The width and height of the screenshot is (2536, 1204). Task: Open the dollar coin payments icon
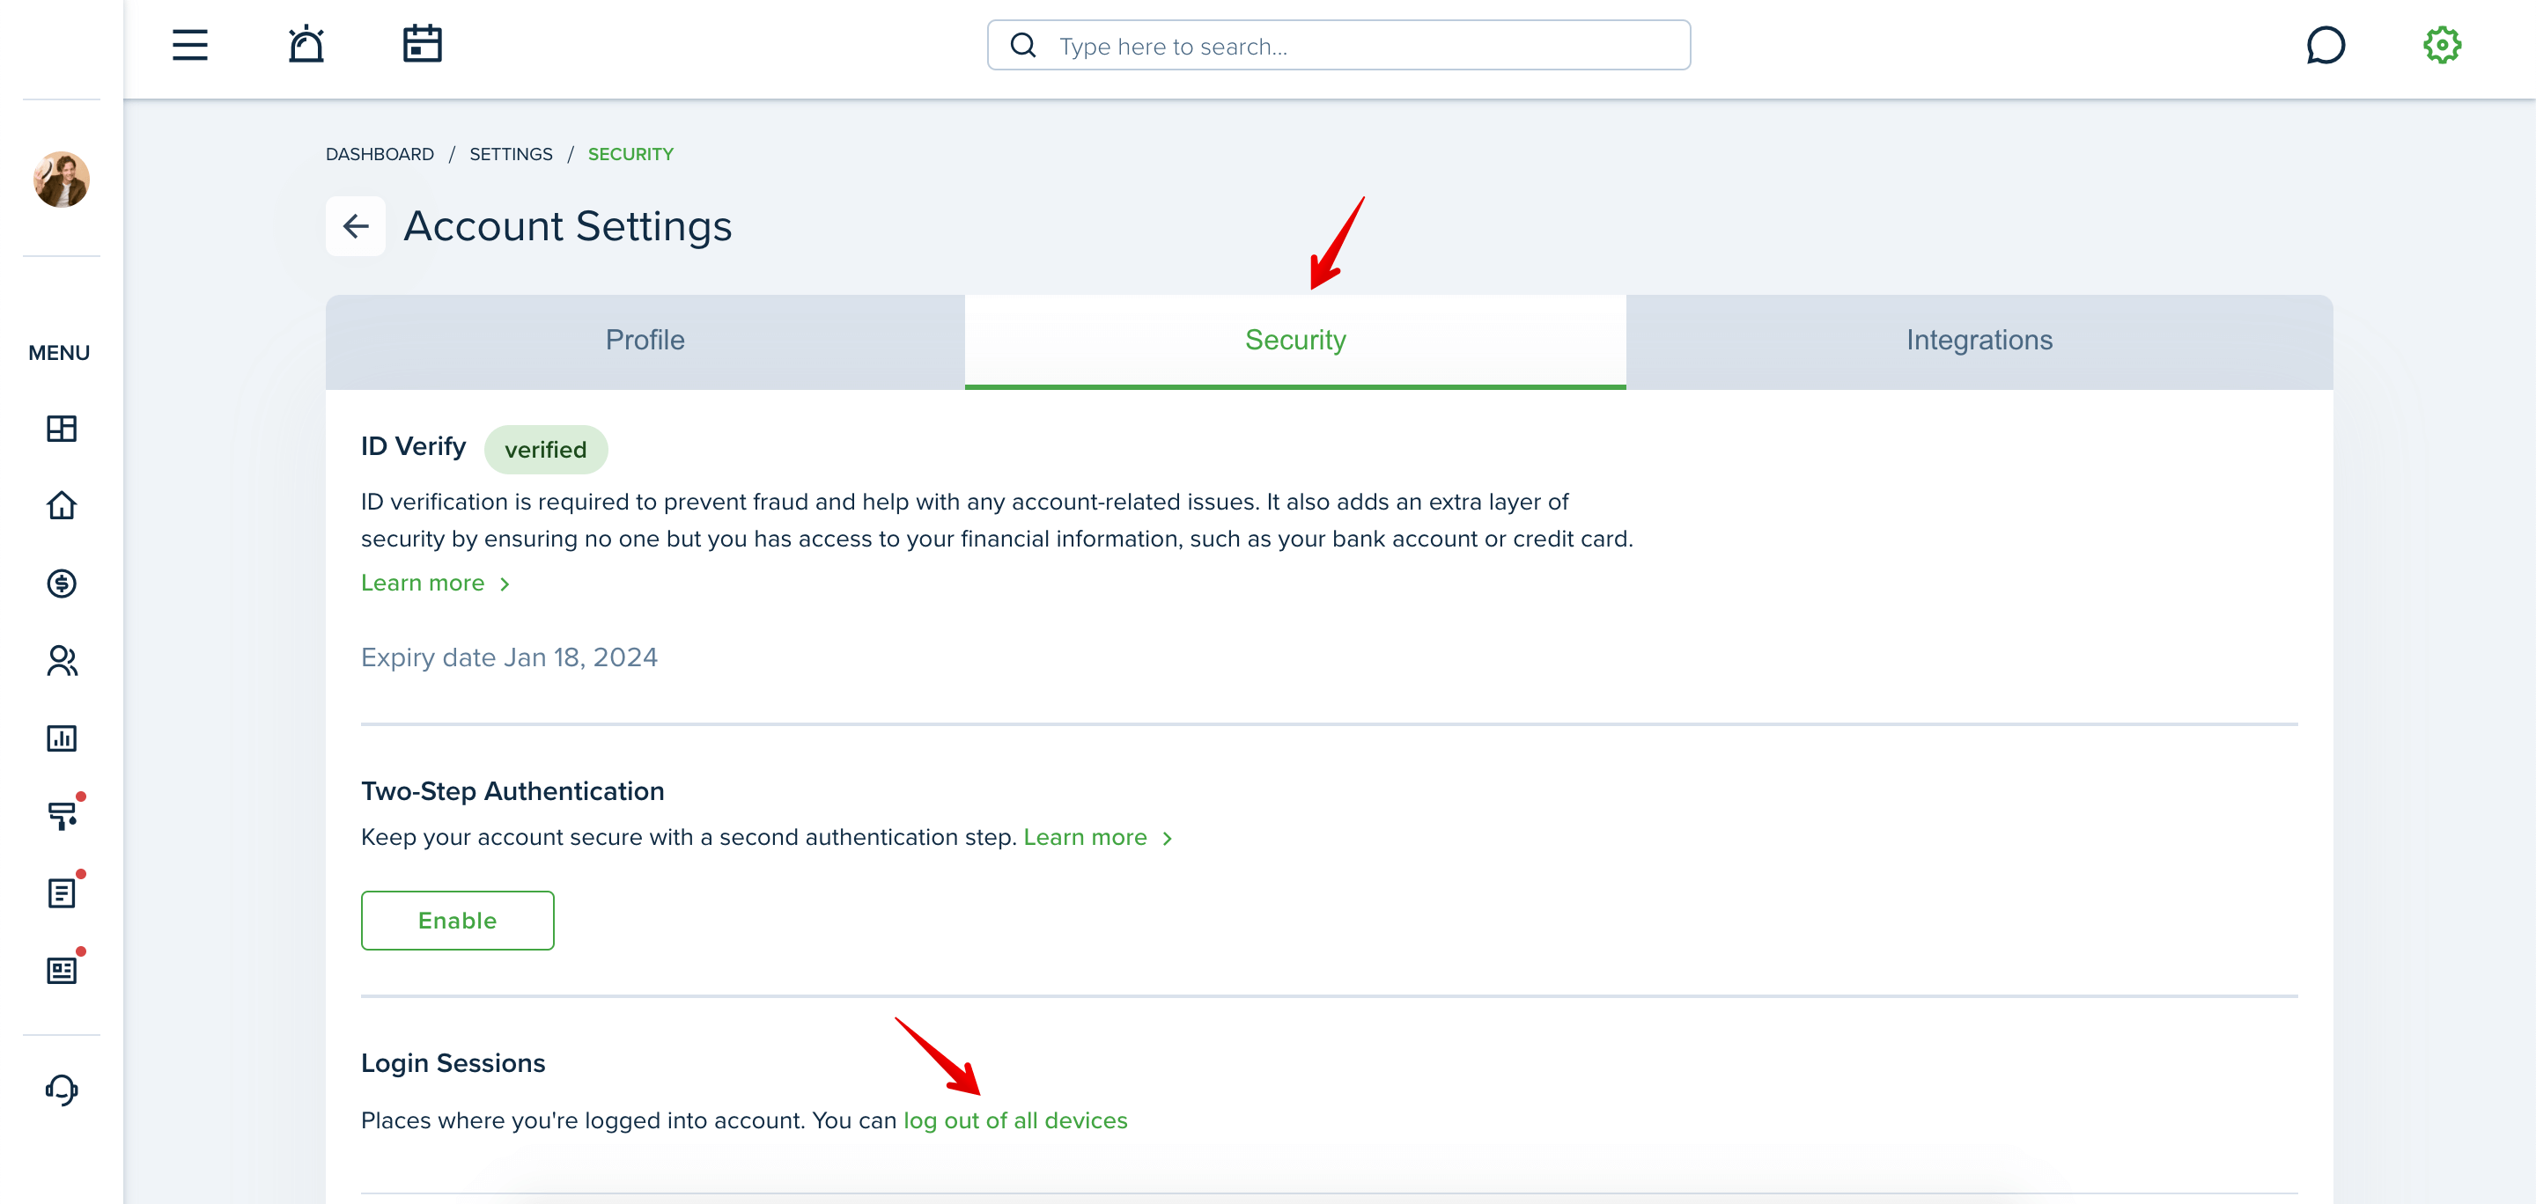pos(61,584)
